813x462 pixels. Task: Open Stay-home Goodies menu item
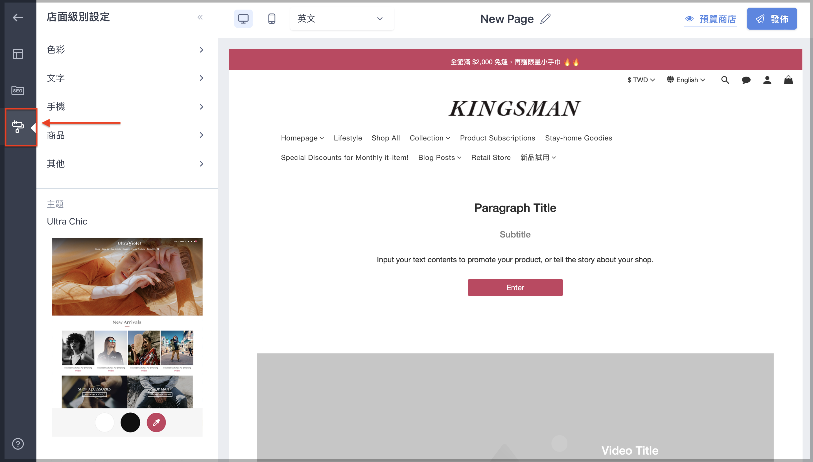(578, 138)
